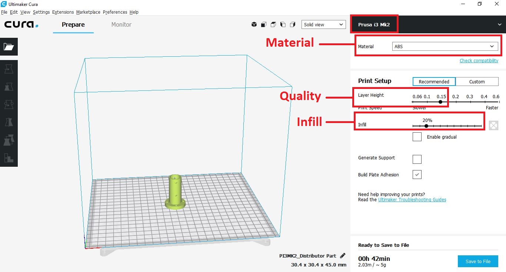Open the Extensions menu

[63, 12]
